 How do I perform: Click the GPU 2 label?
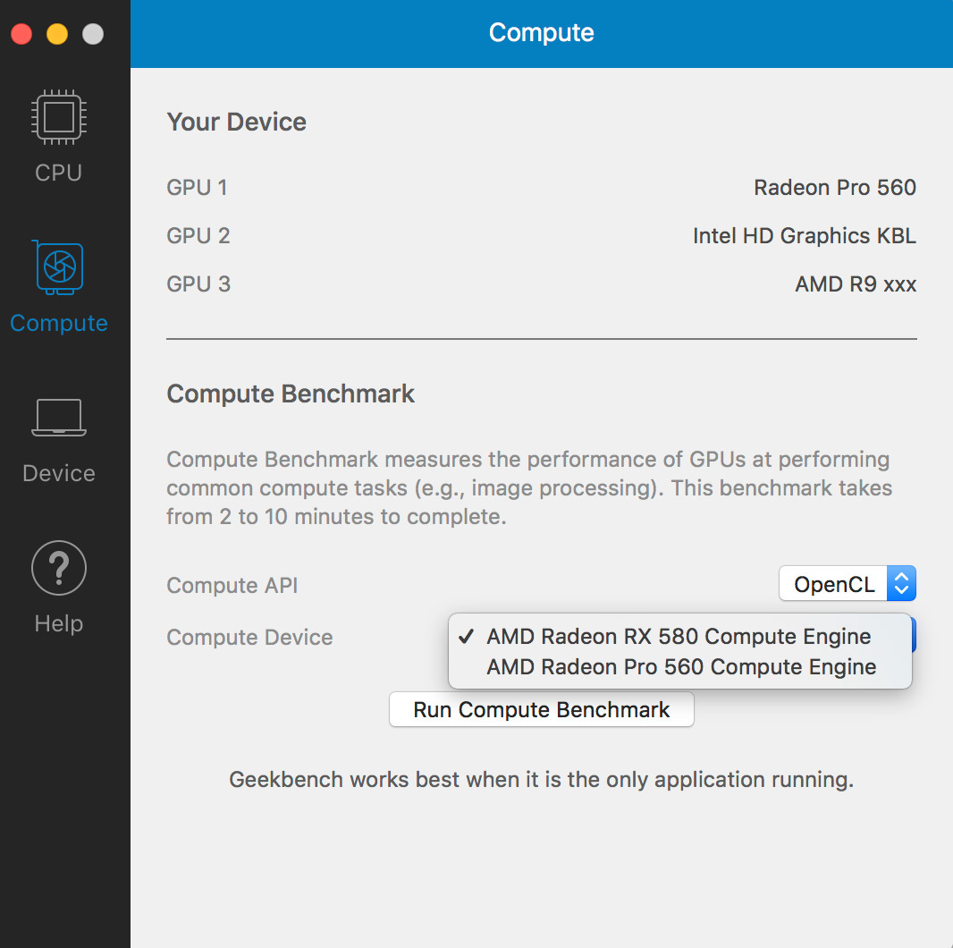coord(198,235)
